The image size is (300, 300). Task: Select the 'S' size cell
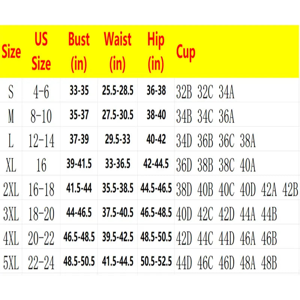tap(11, 91)
